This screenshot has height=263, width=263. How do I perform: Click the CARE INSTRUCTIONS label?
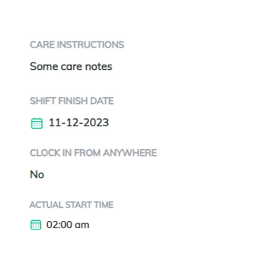click(77, 45)
